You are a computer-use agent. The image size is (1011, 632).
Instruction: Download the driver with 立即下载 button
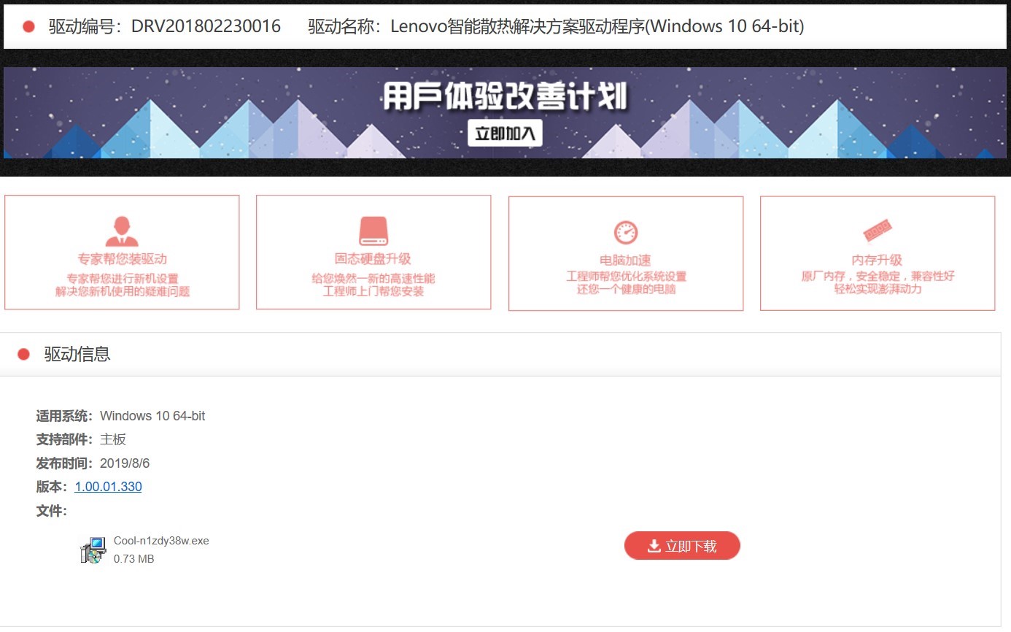(x=682, y=546)
